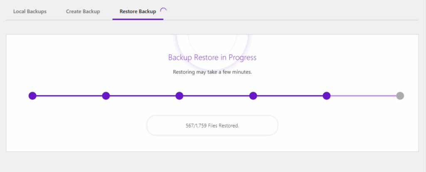426x172 pixels.
Task: Switch to the Create Backup tab
Action: [x=83, y=11]
